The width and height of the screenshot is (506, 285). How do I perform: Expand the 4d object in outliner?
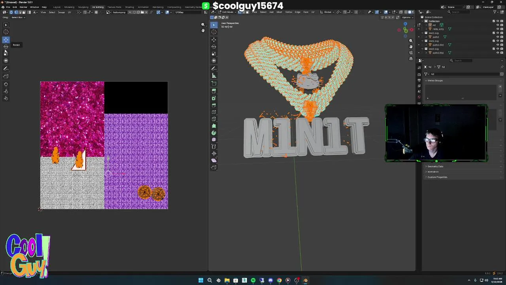coord(426,25)
